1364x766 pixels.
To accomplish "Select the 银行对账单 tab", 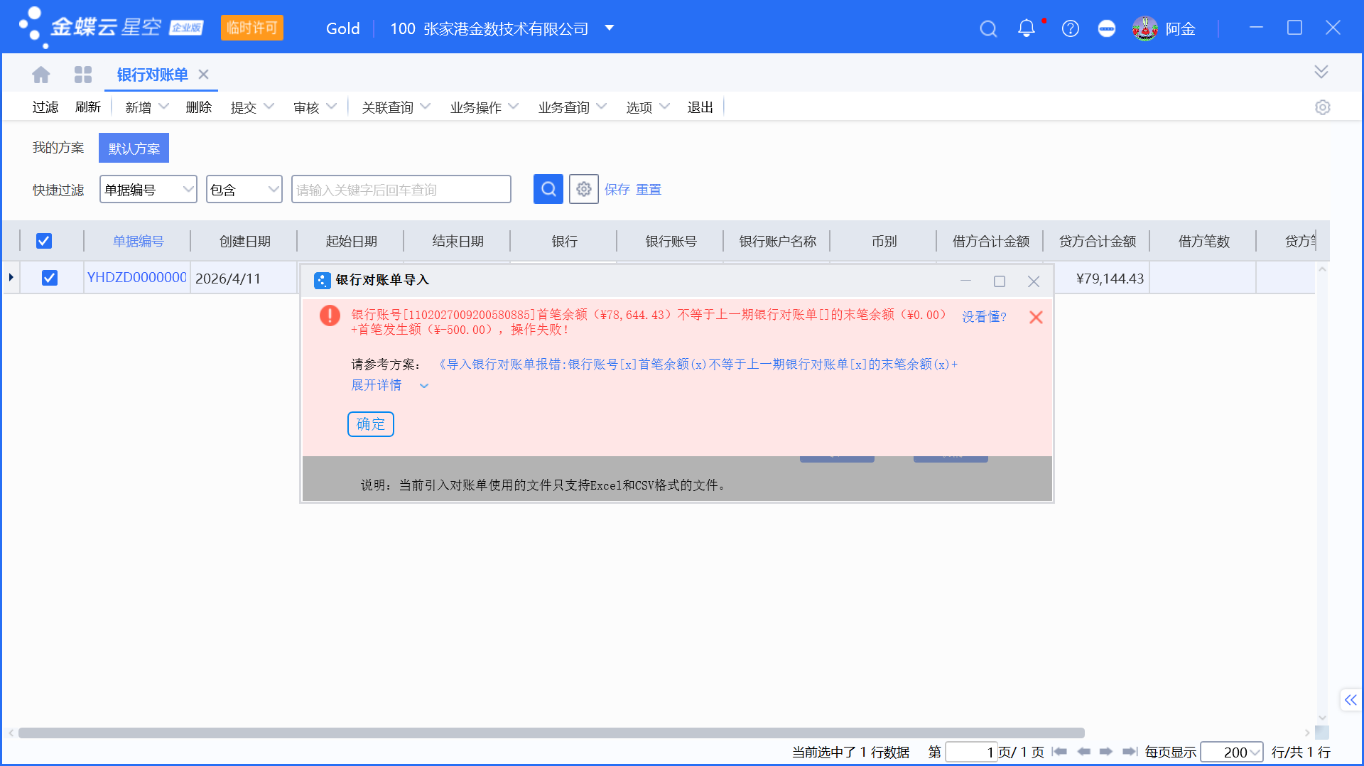I will click(x=152, y=75).
